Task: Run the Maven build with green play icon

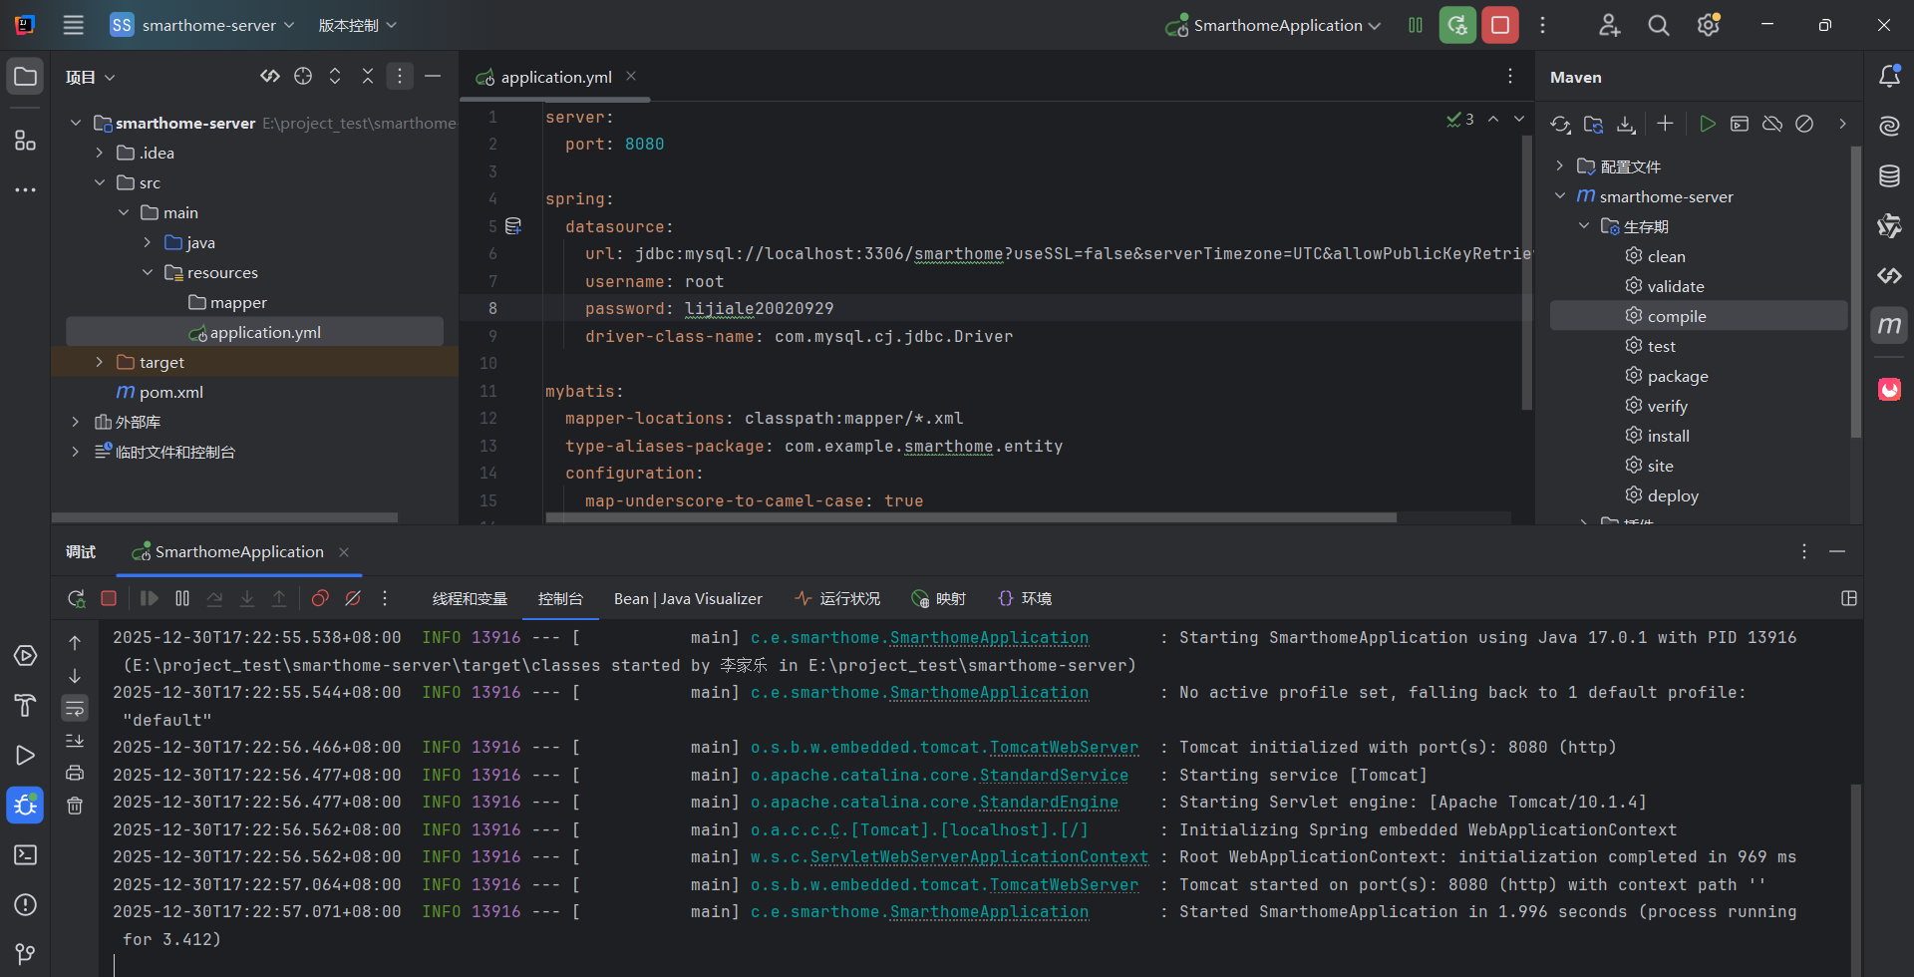Action: pyautogui.click(x=1708, y=125)
